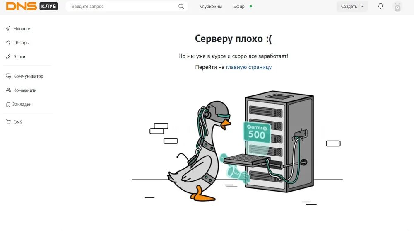Click the bookmark Закладки icon
Viewport: 414px width, 231px height.
[8, 105]
